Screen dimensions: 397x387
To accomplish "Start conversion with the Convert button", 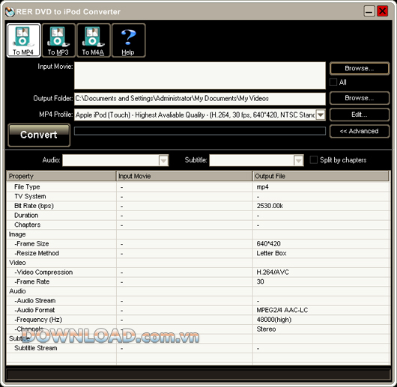I will click(39, 135).
